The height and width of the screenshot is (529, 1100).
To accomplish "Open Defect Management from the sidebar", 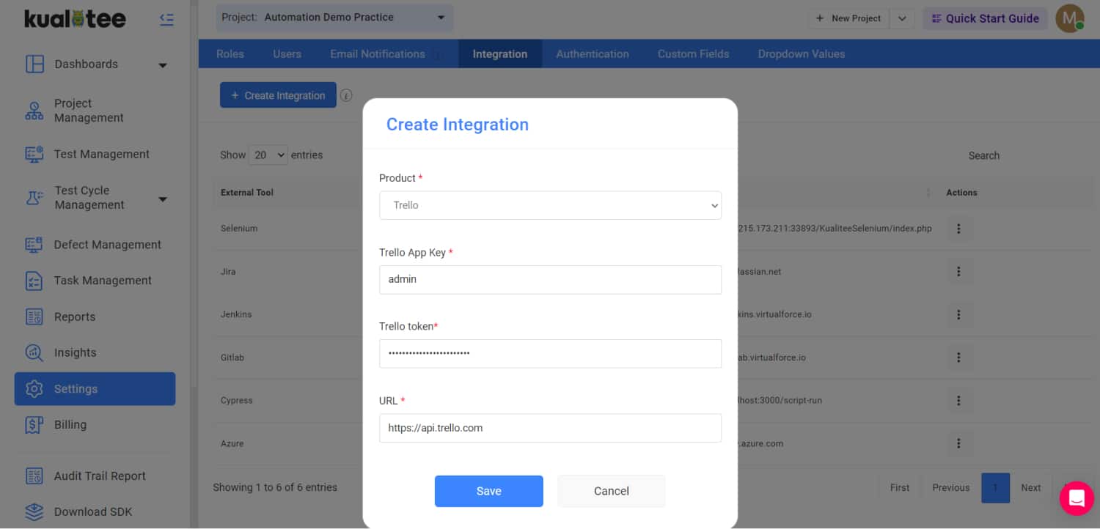I will 107,245.
